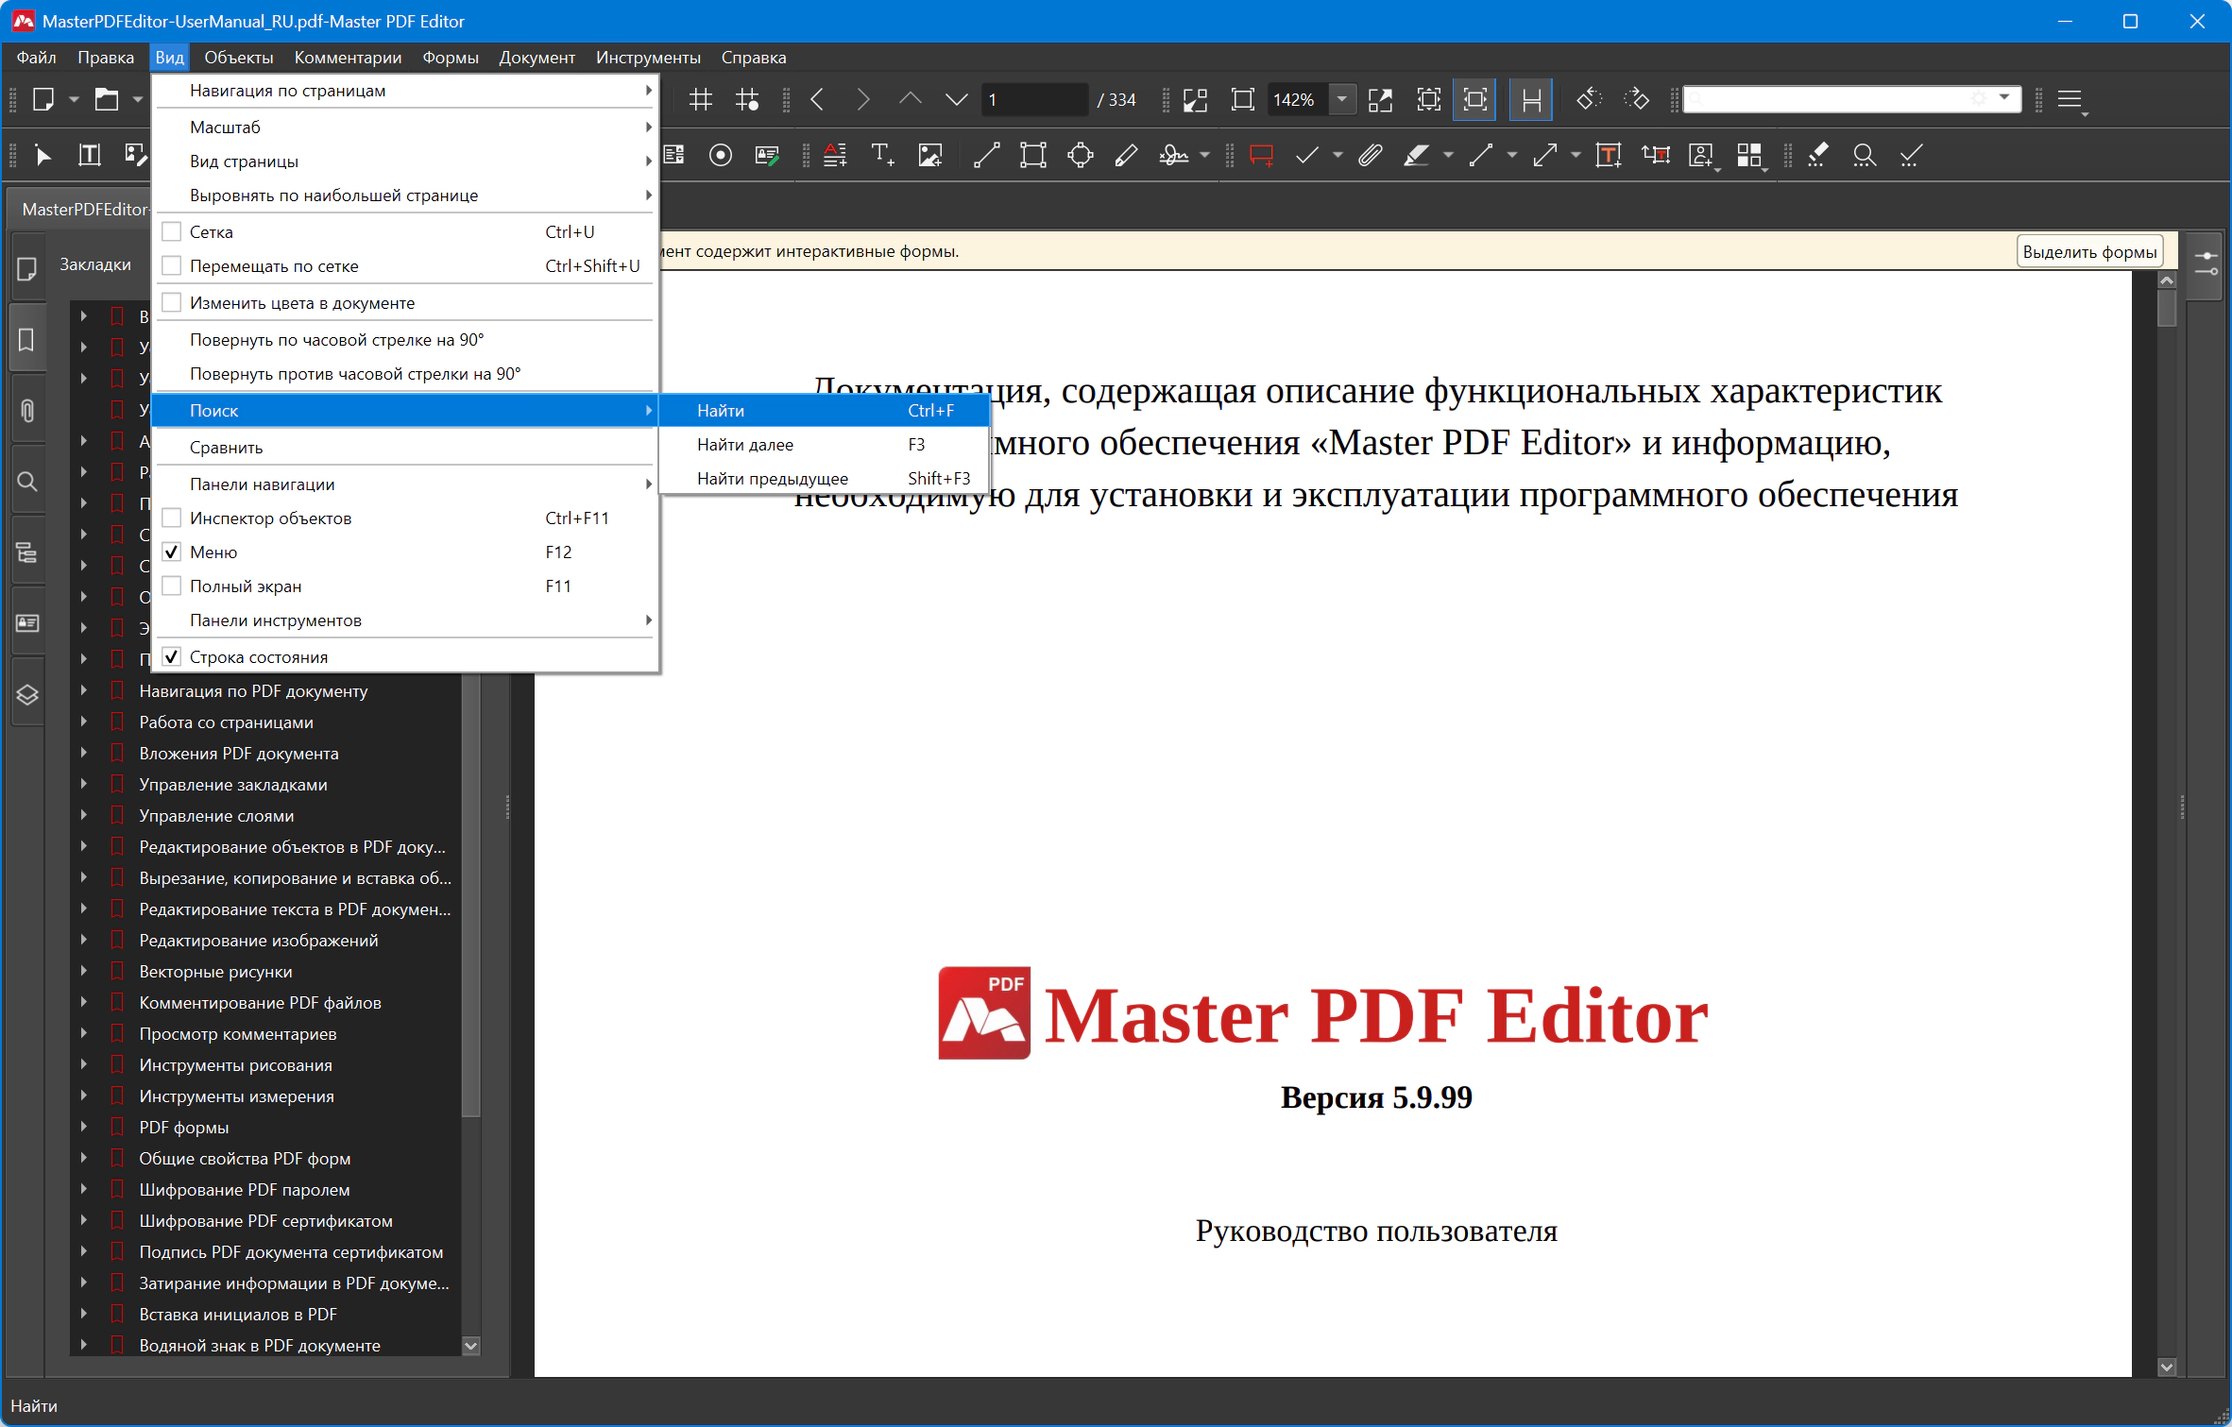This screenshot has width=2232, height=1427.
Task: Enable Инспектор объектов checkbox
Action: pos(172,518)
